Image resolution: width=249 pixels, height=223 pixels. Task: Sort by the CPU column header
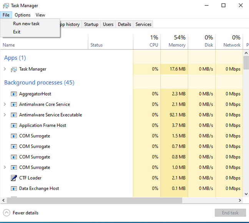pyautogui.click(x=147, y=41)
